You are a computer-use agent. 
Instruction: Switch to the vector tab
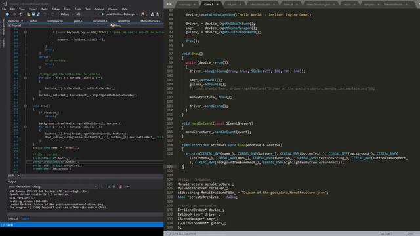tap(33, 20)
